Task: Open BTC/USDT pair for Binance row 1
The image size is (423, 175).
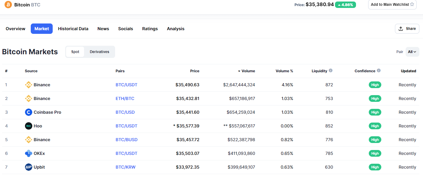Action: point(126,85)
